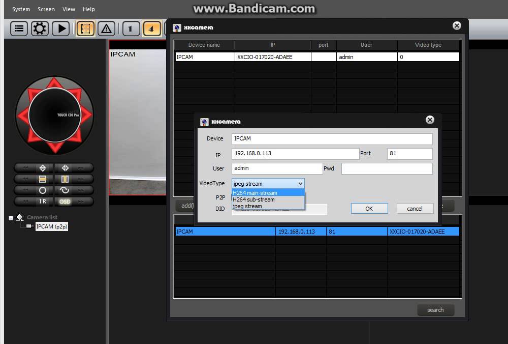The image size is (508, 344).
Task: Click 192.168.0.113 cell in search results
Action: 301,232
